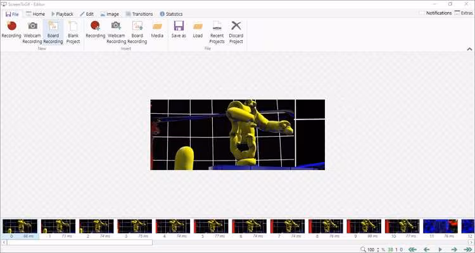475x253 pixels.
Task: Insert a Board Recording
Action: pos(137,33)
